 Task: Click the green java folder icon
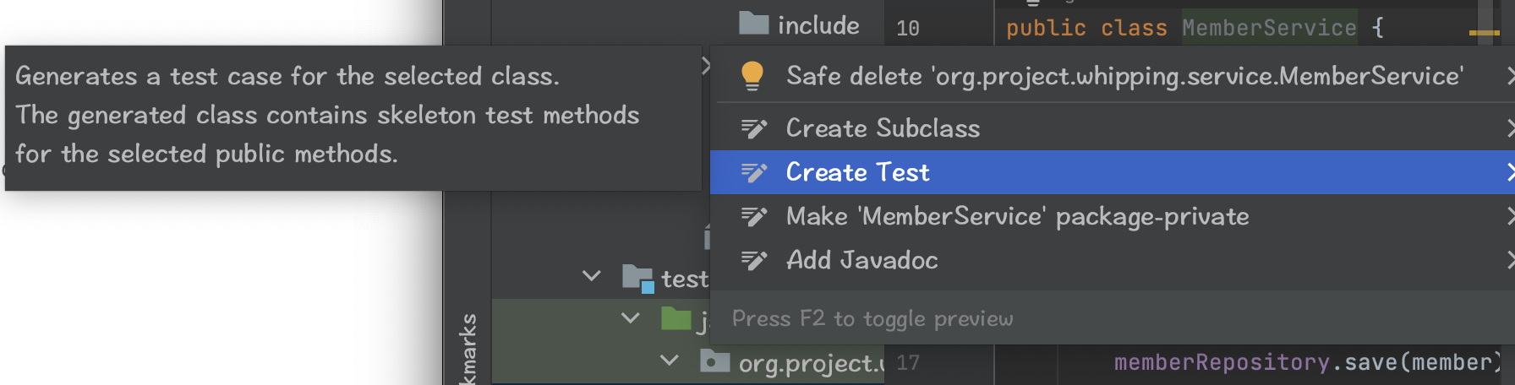[675, 319]
